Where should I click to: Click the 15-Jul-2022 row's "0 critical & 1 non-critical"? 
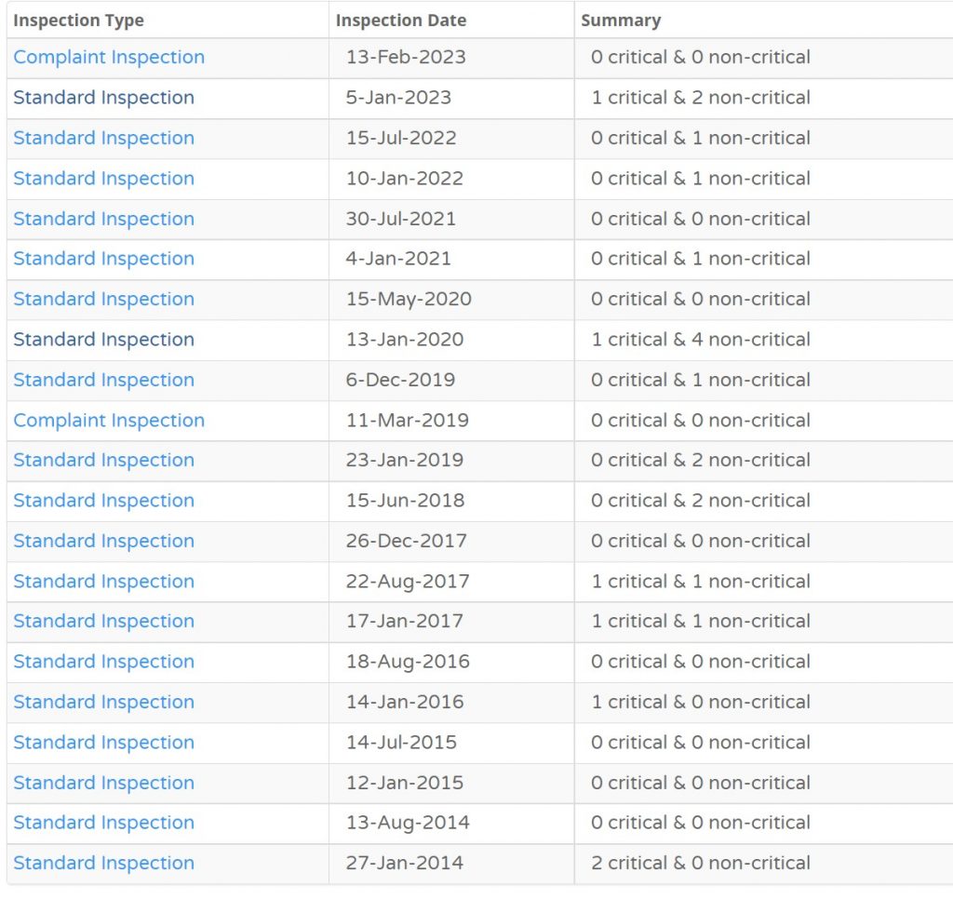[x=701, y=138]
